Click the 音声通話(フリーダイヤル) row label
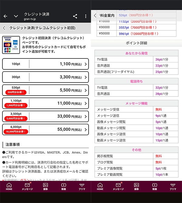The height and width of the screenshot is (203, 182). (116, 72)
